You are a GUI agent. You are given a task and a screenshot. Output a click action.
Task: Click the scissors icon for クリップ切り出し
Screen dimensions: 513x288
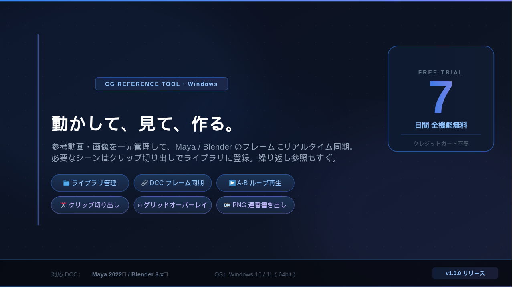(63, 205)
